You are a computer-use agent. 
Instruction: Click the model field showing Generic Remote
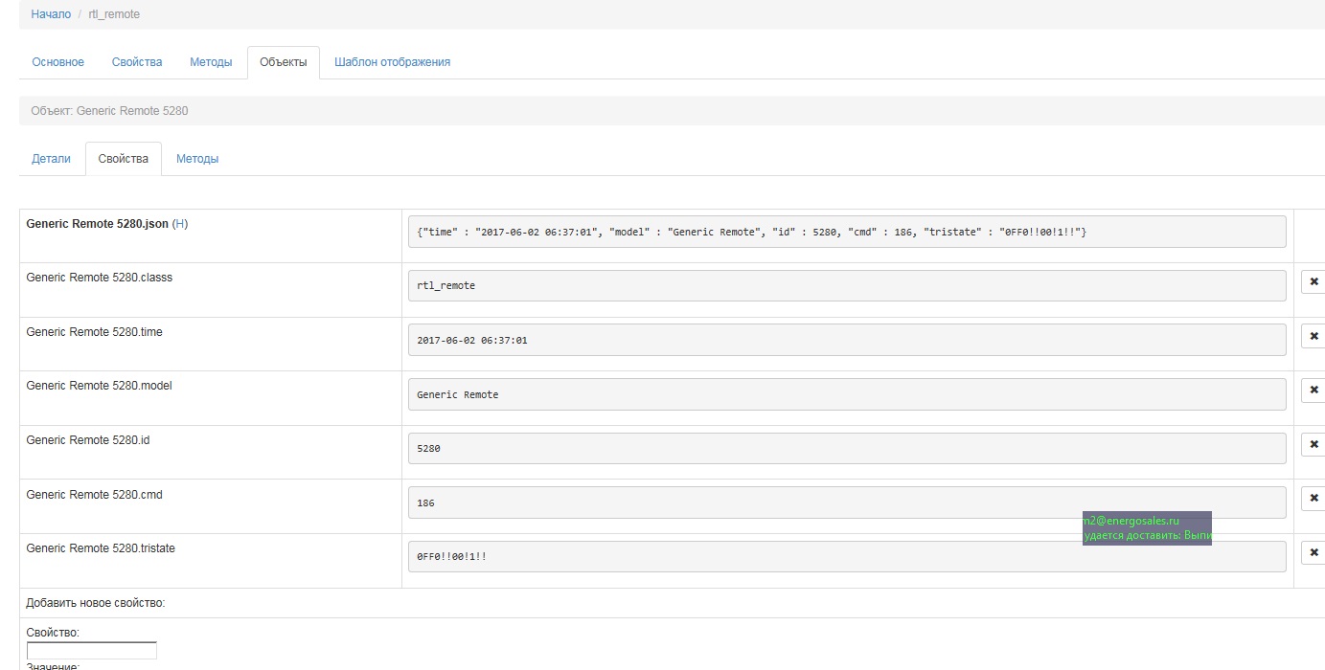pos(846,394)
